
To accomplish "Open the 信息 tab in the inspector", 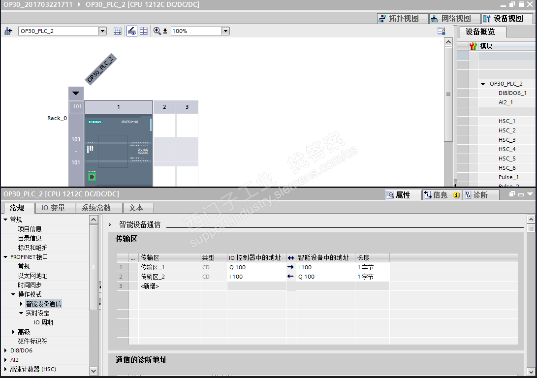I will 442,195.
